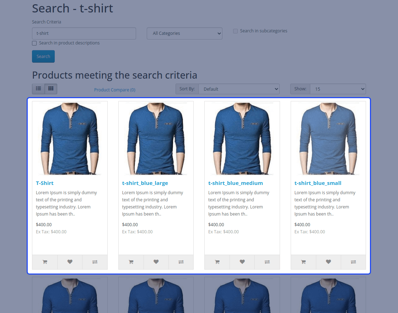Compare the t-shirt_blue_large product
Screen dimensions: 398x313
(181, 262)
